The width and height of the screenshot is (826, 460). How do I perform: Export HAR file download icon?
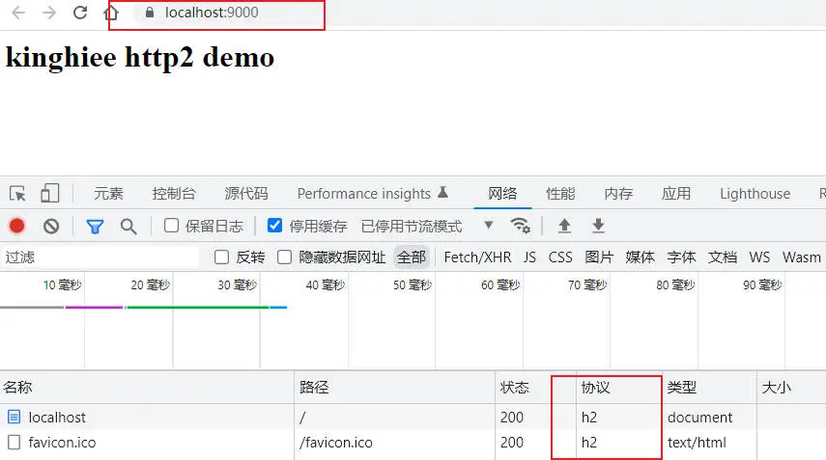tap(598, 226)
